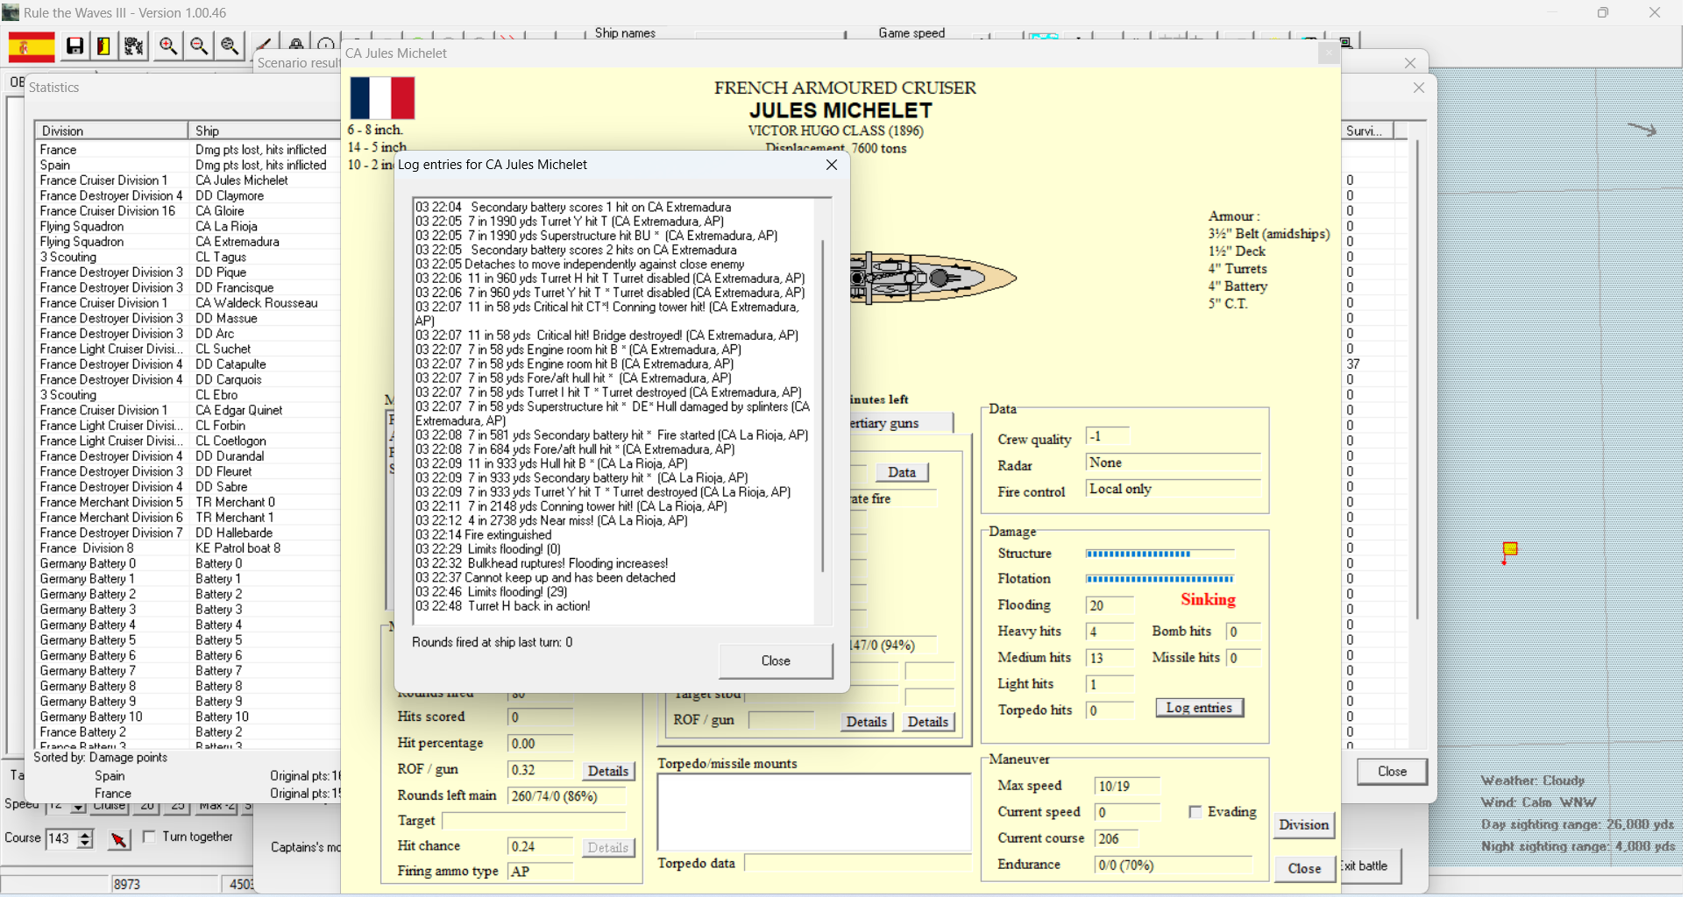Click the Rounds left main field 260/74/0
1695x897 pixels.
tap(566, 796)
